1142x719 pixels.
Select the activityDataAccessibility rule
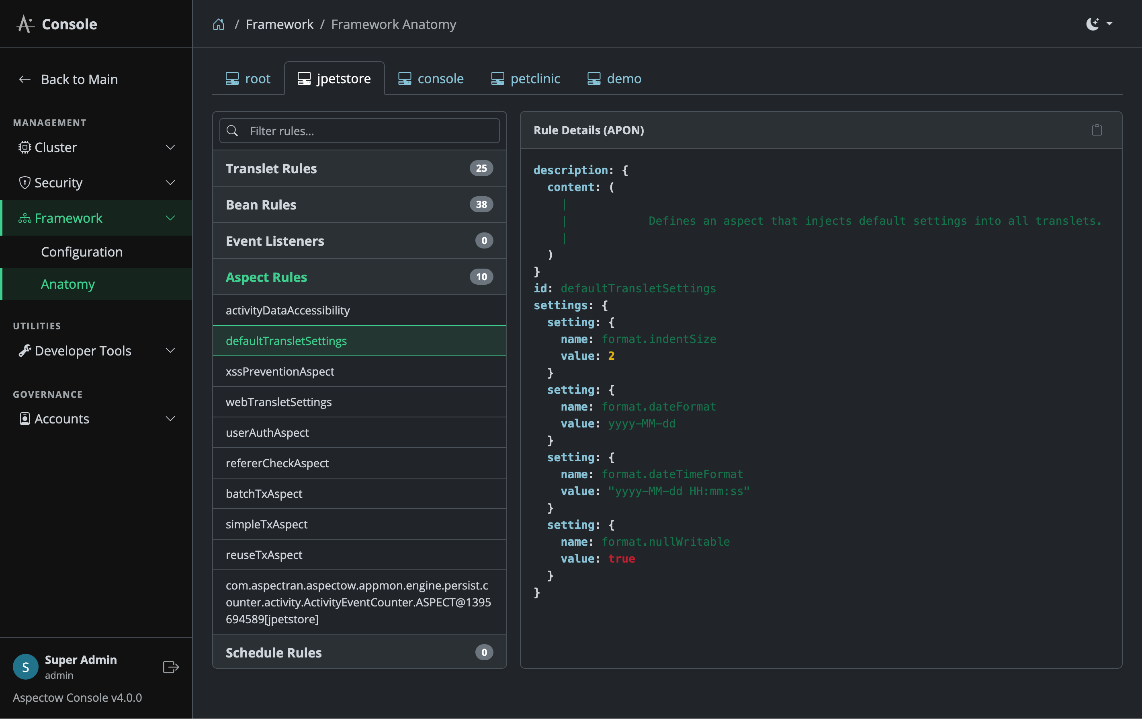tap(360, 310)
